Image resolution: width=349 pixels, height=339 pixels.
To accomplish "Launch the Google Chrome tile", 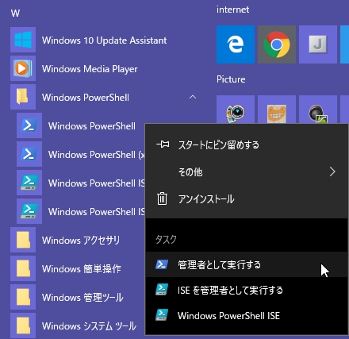I will point(277,44).
